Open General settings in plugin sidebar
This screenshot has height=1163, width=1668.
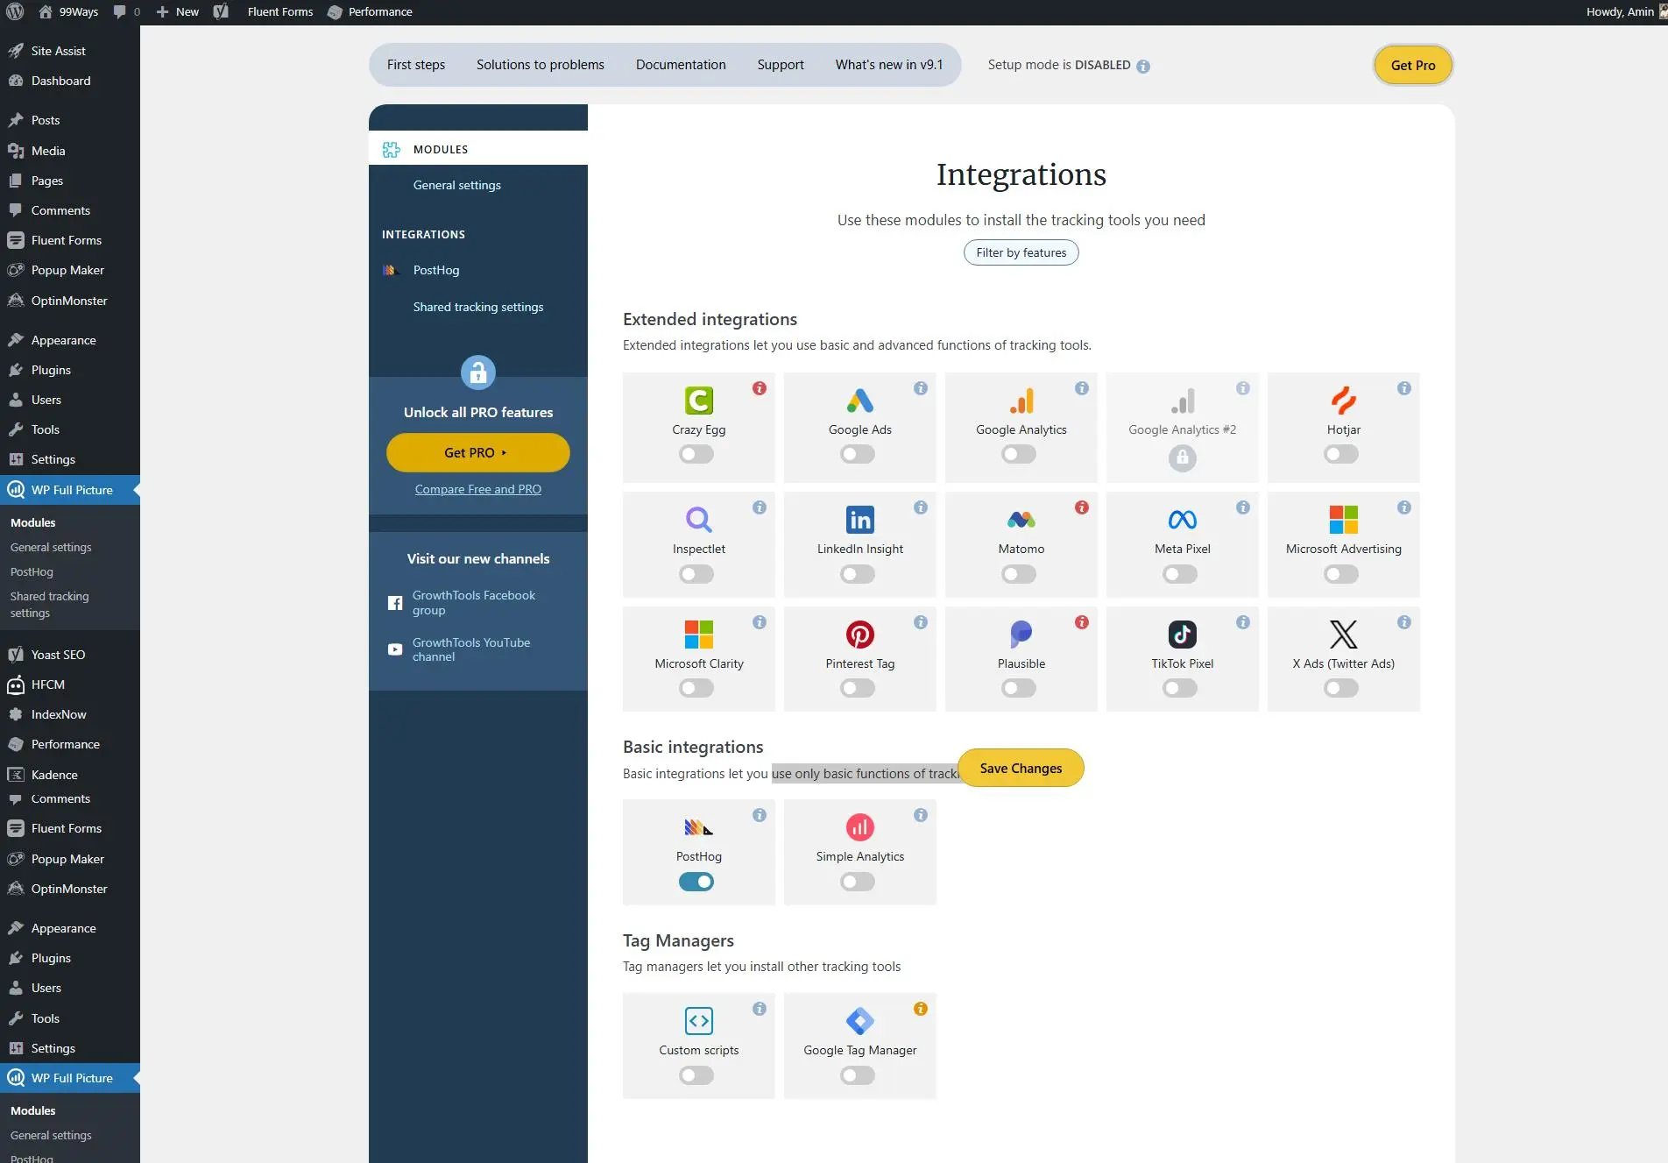[x=457, y=185]
